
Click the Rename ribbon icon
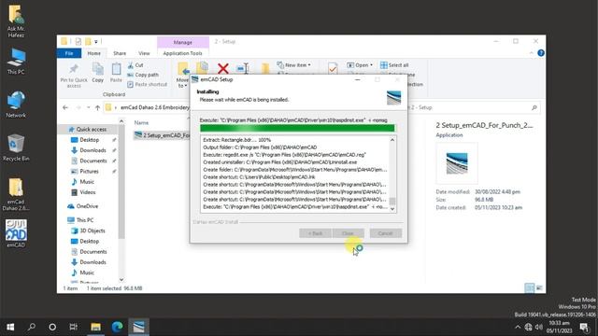[x=243, y=68]
